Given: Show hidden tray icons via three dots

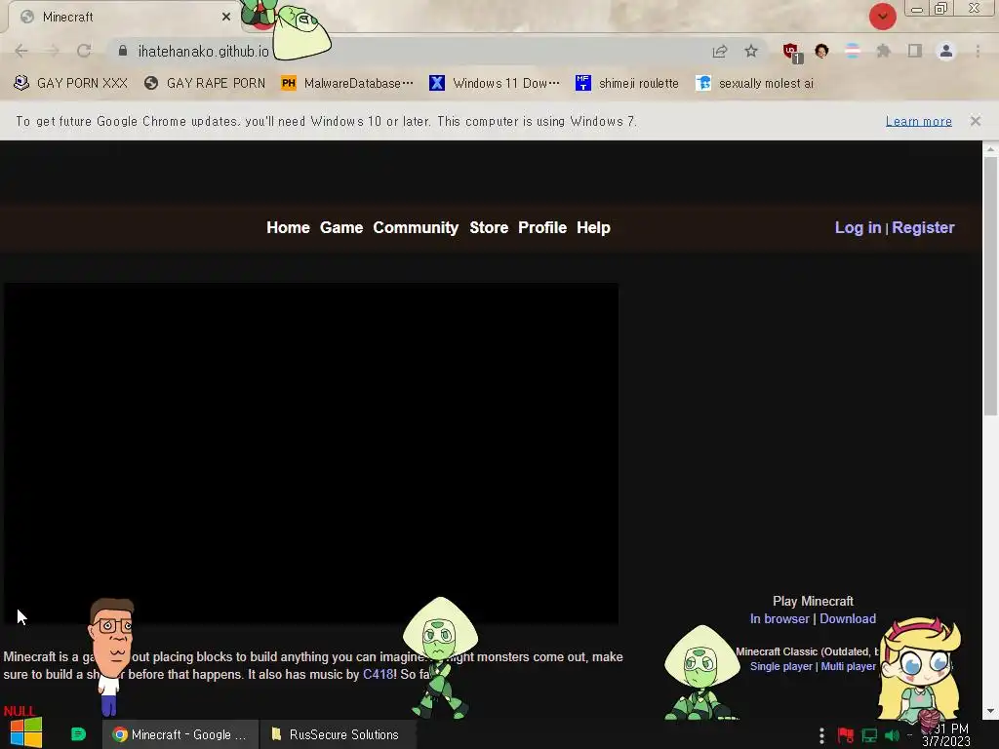Looking at the screenshot, I should click(821, 735).
